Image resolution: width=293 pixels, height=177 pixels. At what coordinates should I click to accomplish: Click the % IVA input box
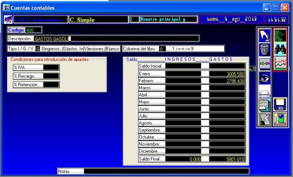coord(51,67)
